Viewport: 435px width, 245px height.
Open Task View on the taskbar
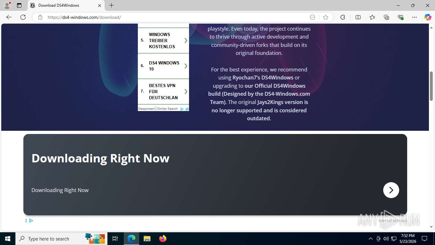[x=115, y=239]
